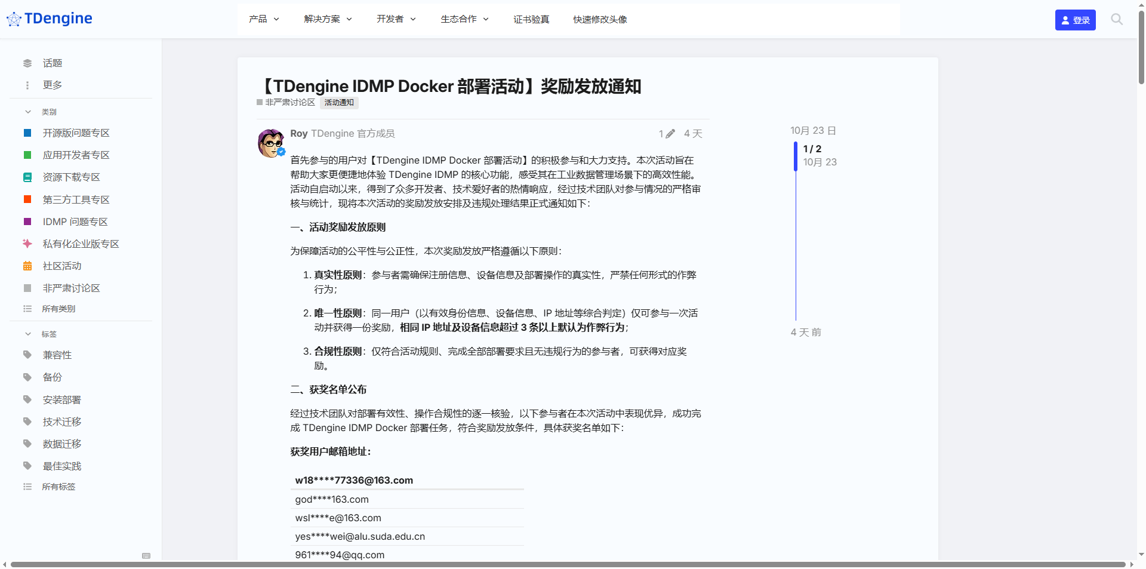Viewport: 1146px width, 569px height.
Task: Open the keyboard shortcuts icon
Action: point(146,555)
